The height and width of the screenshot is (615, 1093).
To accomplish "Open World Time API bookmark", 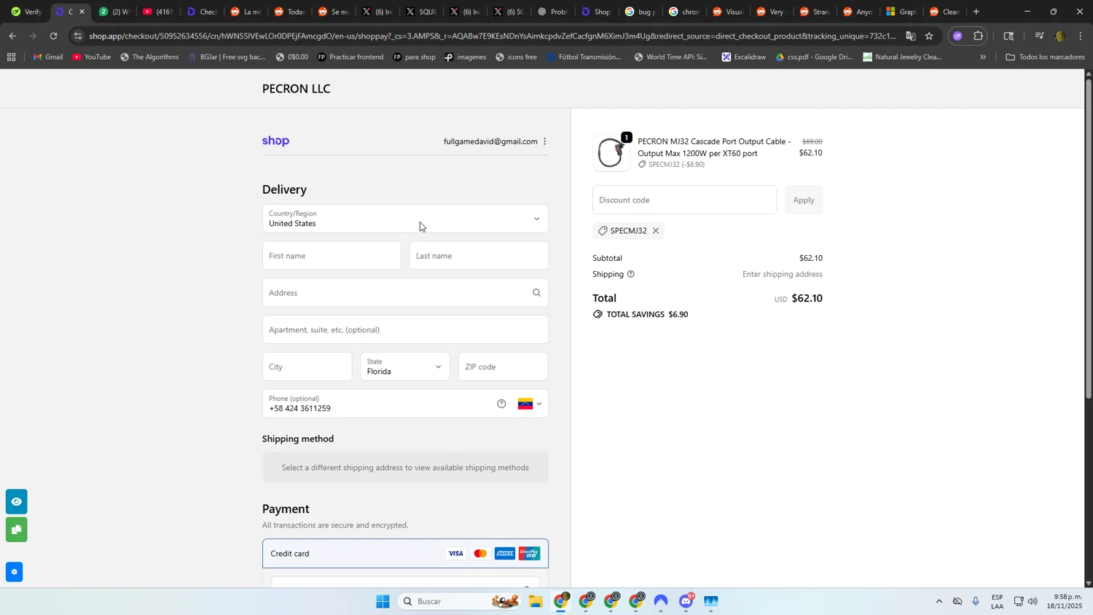I will [670, 57].
